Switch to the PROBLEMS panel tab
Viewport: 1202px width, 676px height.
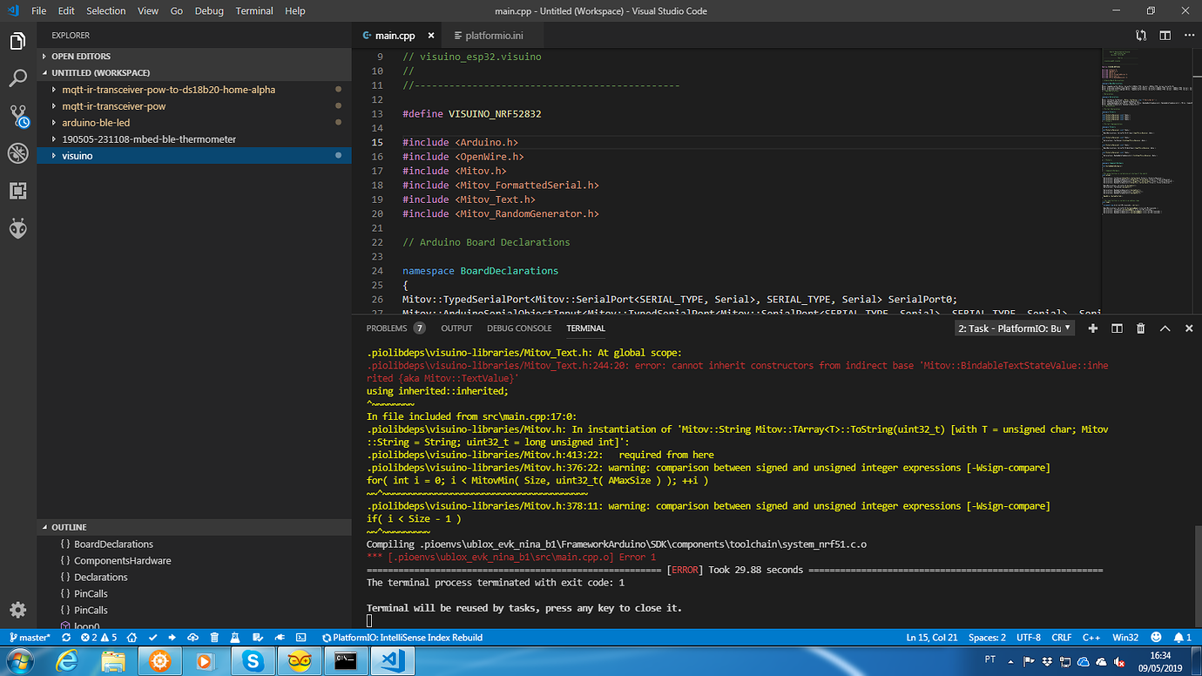(x=395, y=328)
